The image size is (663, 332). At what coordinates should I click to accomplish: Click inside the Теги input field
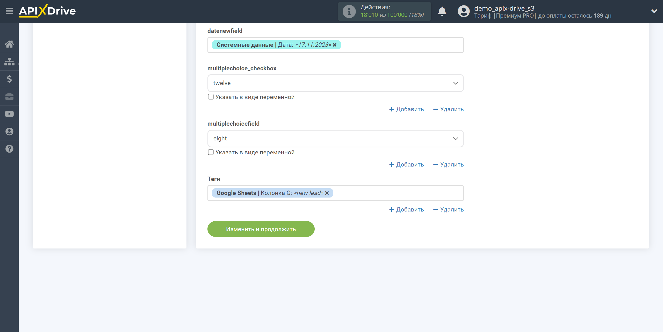click(335, 193)
